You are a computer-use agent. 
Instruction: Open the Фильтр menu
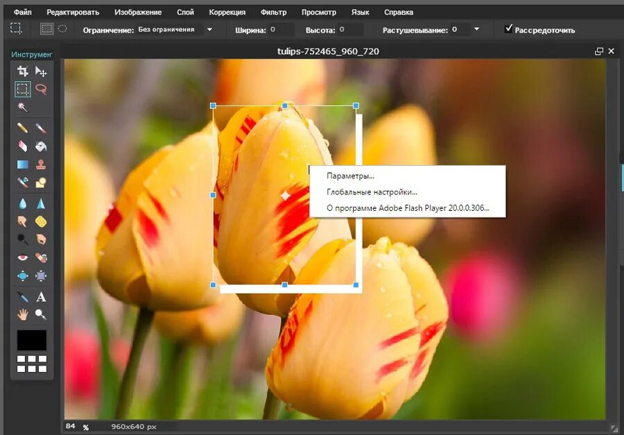[273, 12]
